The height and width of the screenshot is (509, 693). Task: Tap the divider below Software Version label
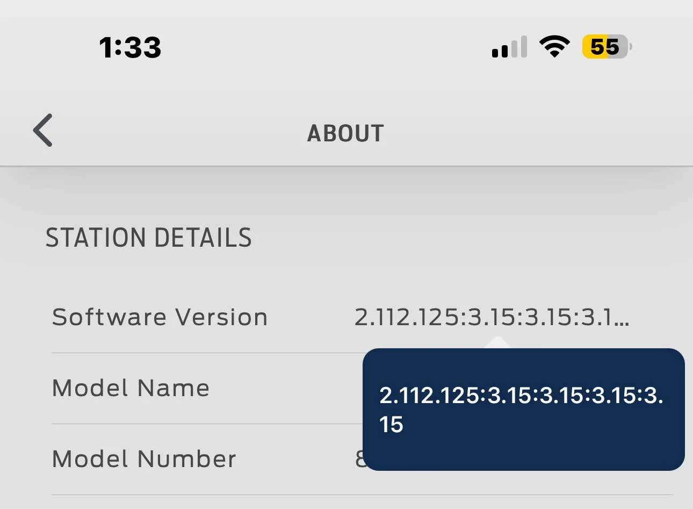point(204,353)
